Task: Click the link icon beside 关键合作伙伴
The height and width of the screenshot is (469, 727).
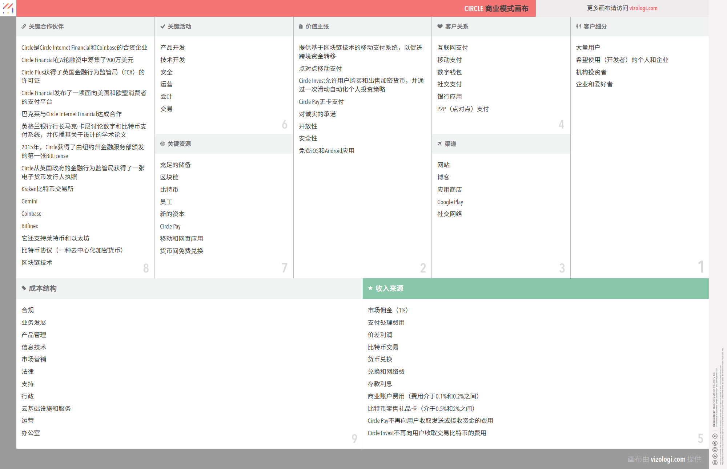Action: 24,27
